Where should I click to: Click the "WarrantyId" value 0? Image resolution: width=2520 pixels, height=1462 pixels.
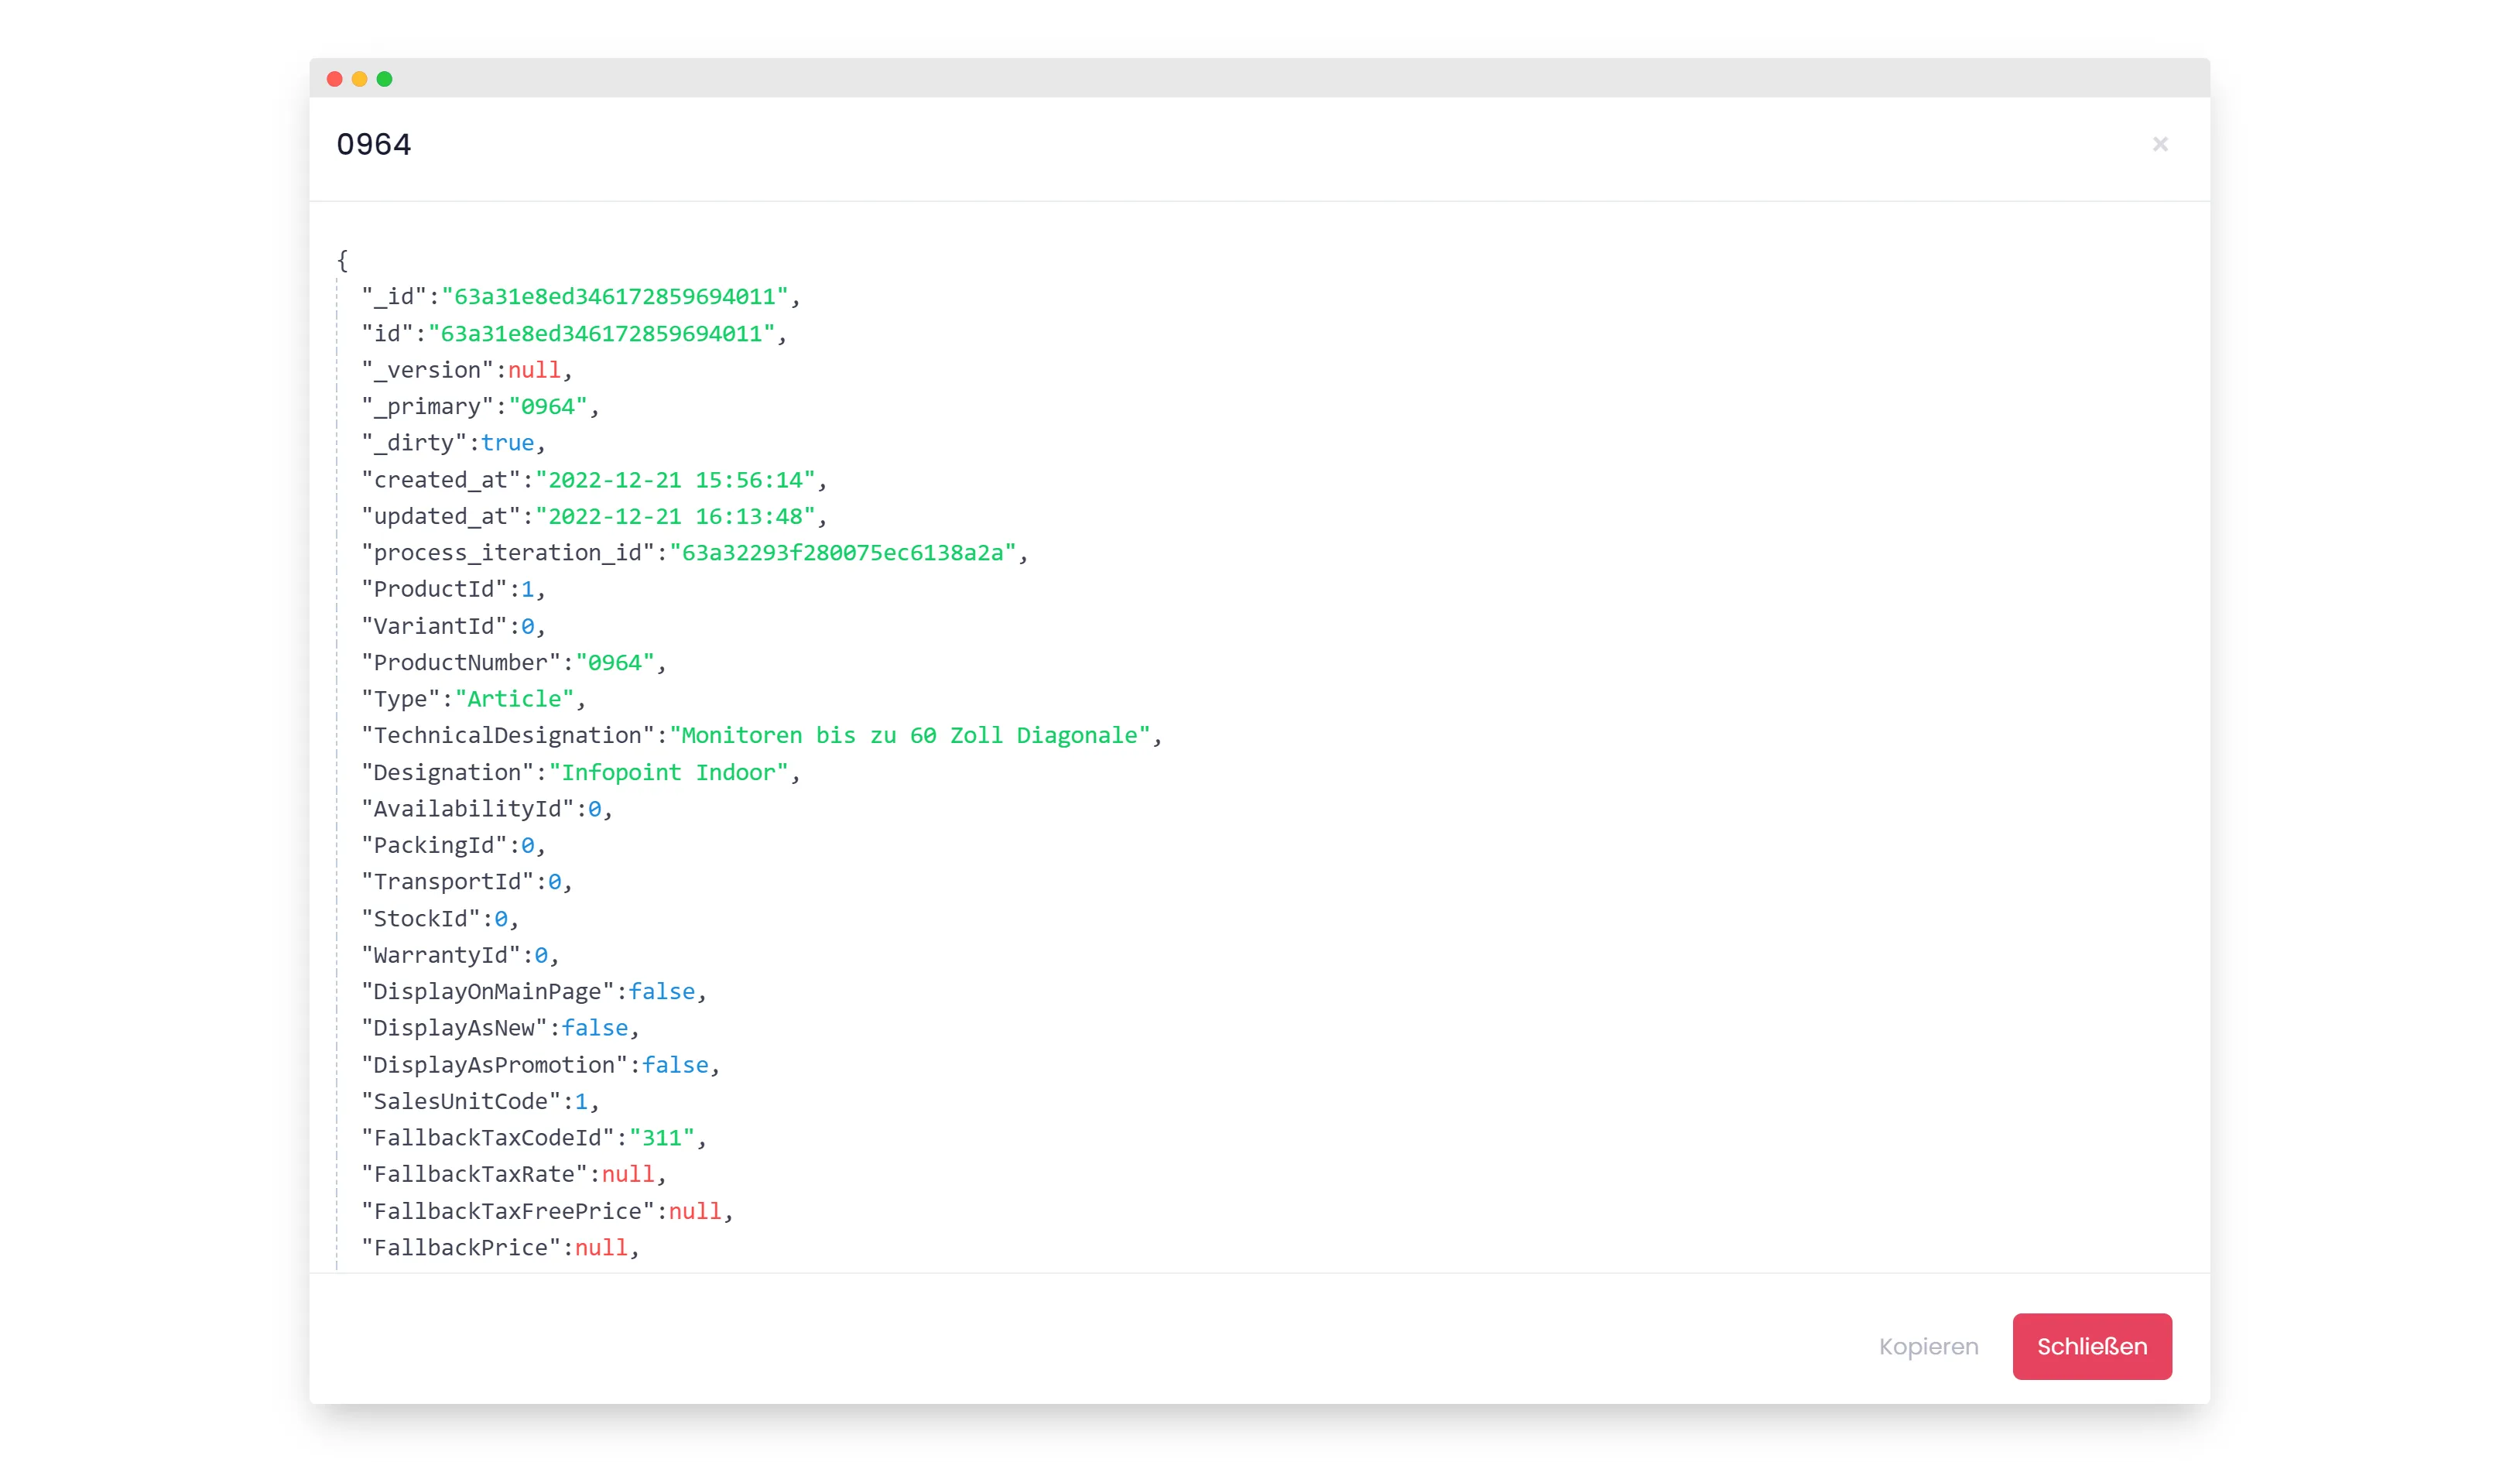pos(541,955)
